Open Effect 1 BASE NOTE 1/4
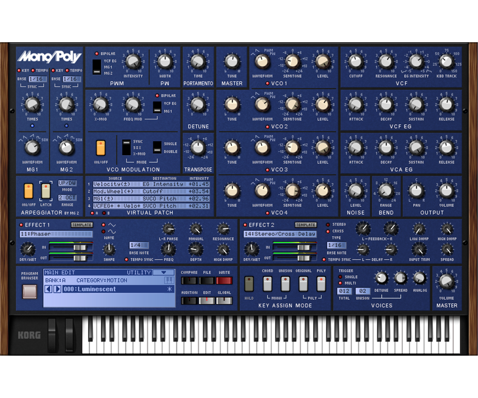478x398 pixels. tap(139, 245)
